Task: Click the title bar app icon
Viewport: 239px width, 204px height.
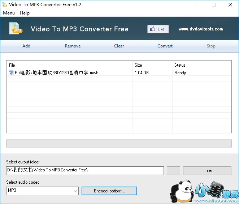Action: click(5, 5)
